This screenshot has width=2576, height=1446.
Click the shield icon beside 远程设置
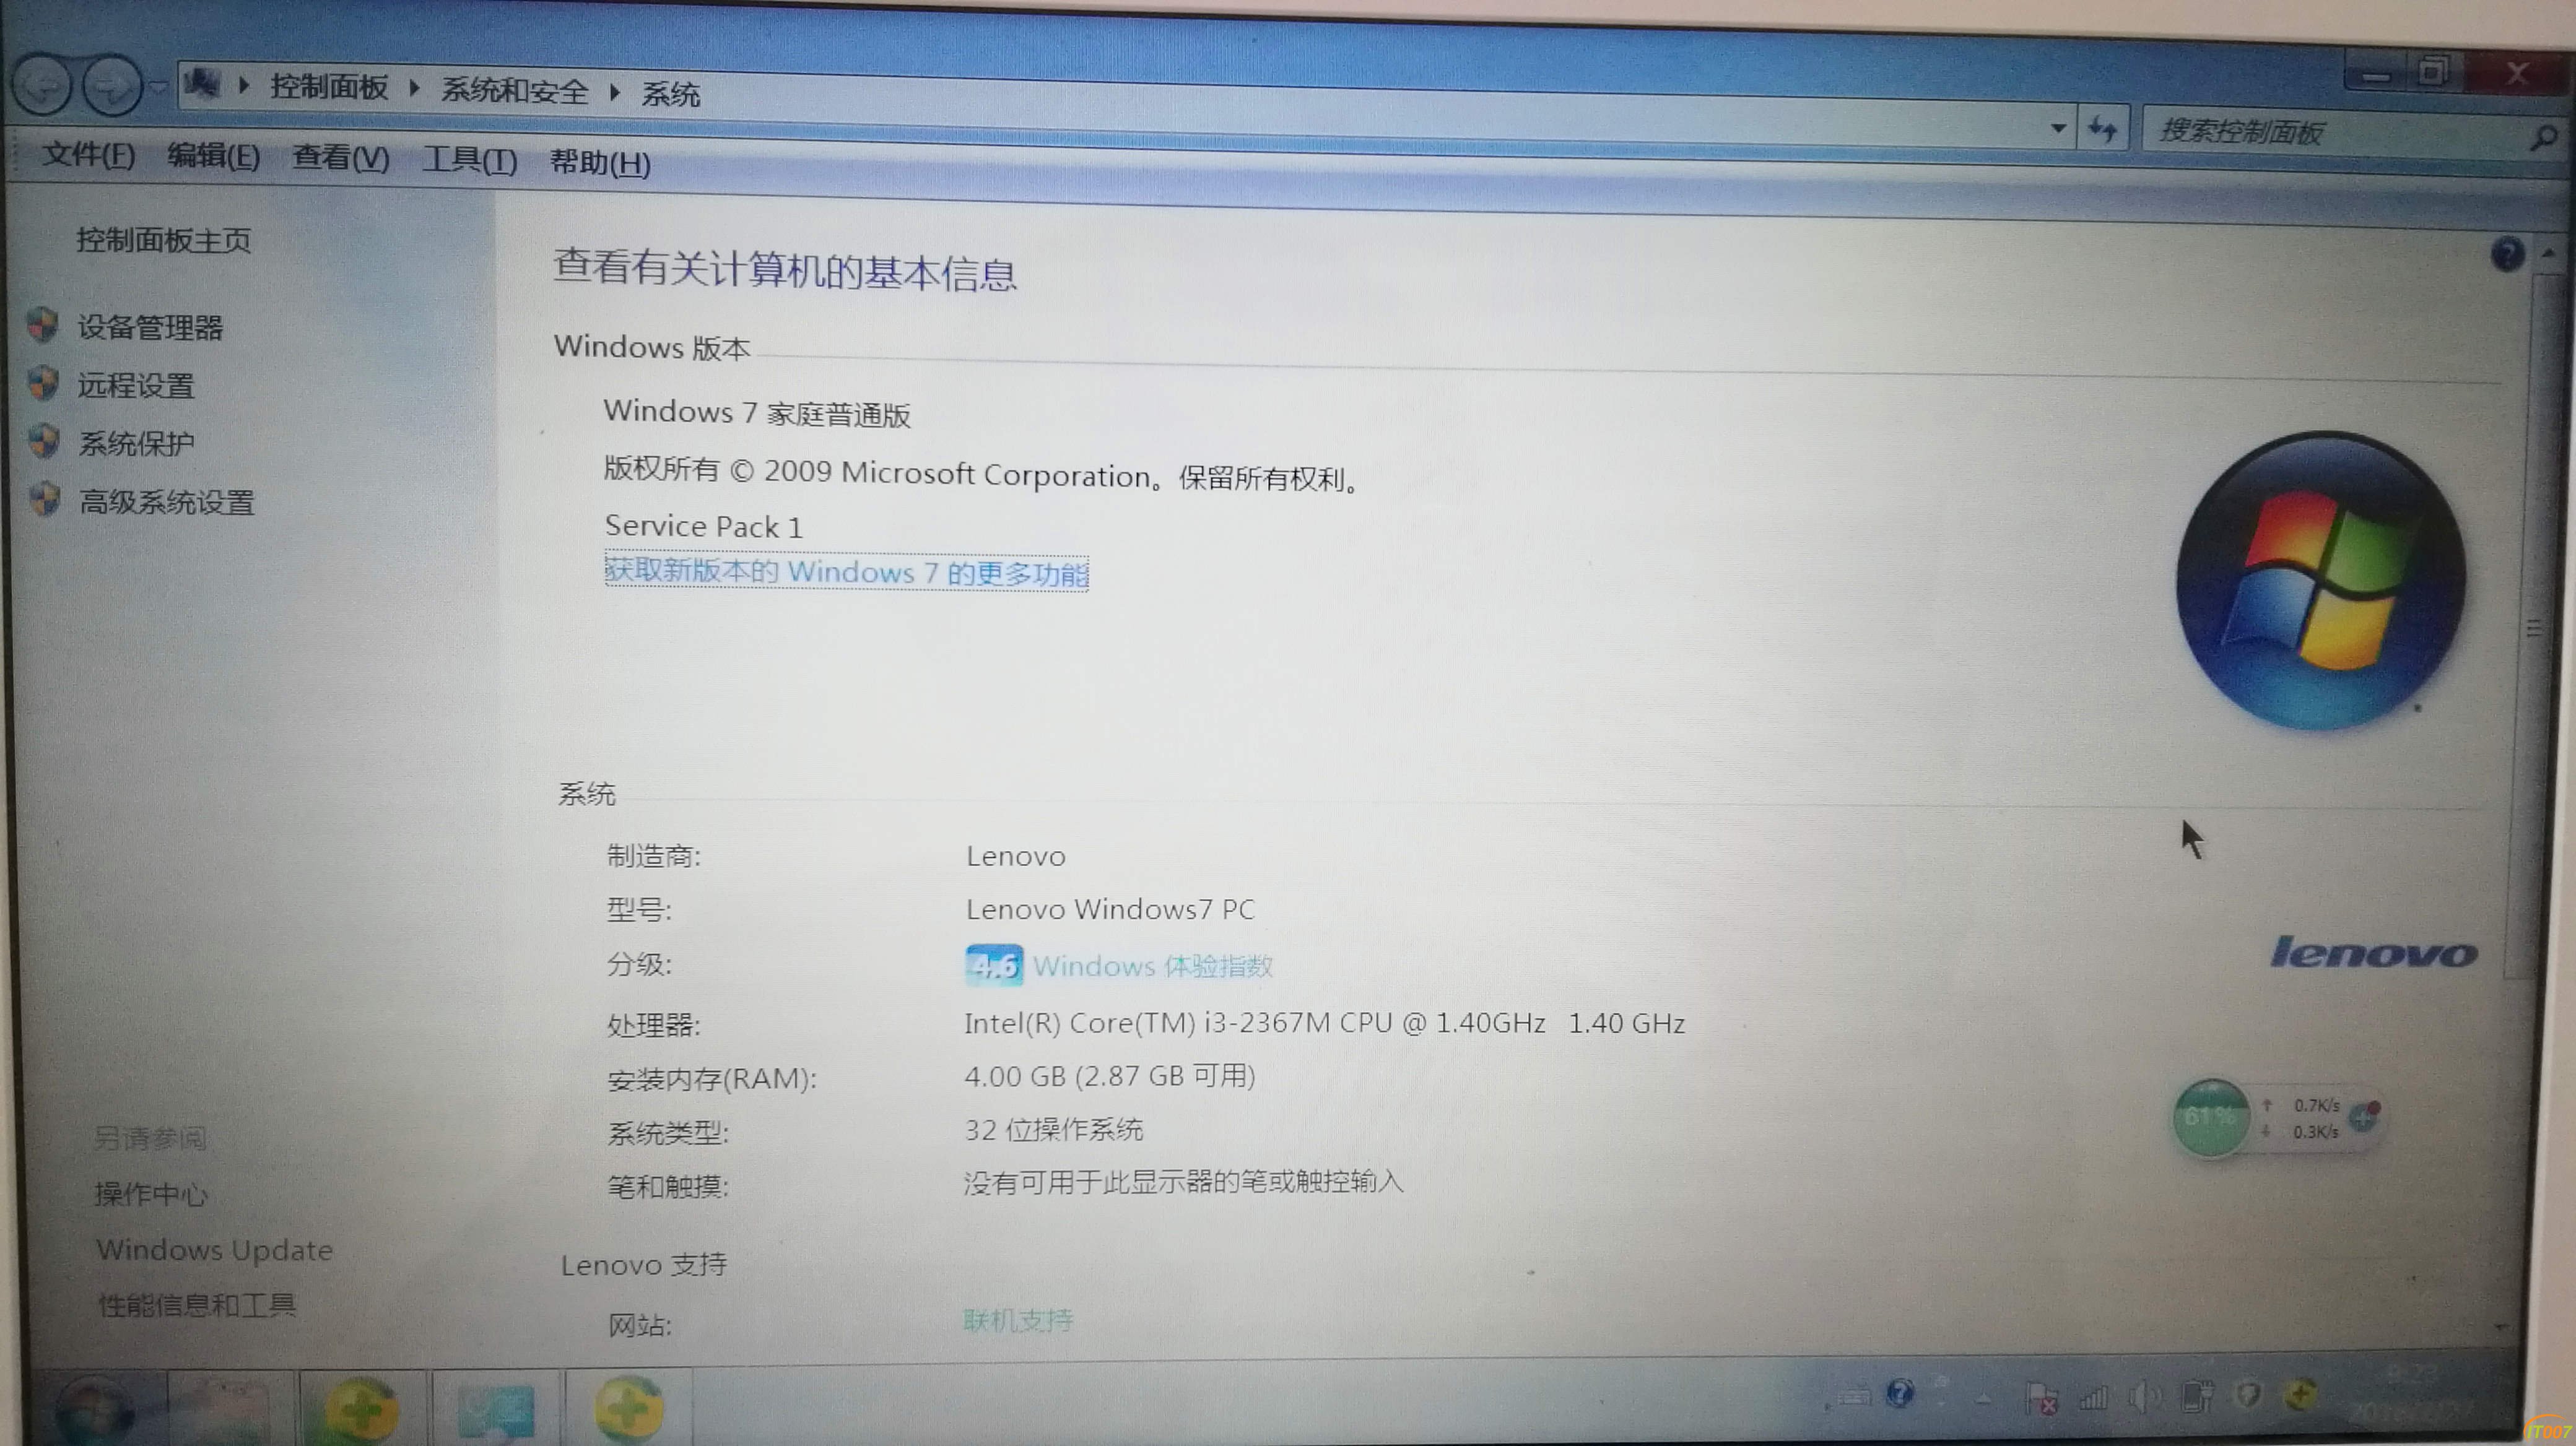(x=44, y=383)
